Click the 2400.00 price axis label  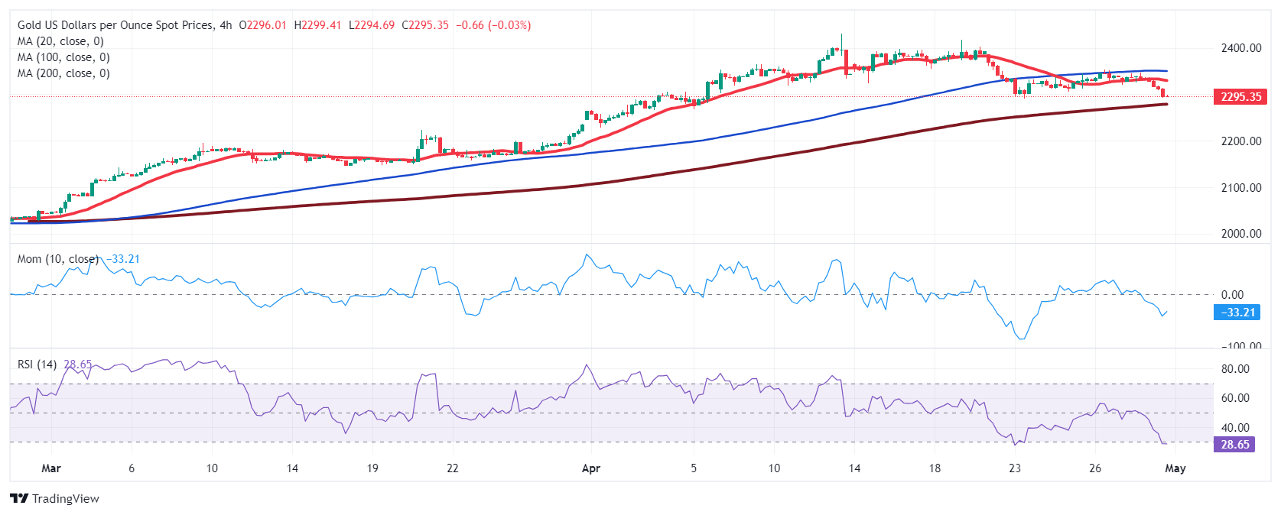click(x=1240, y=48)
